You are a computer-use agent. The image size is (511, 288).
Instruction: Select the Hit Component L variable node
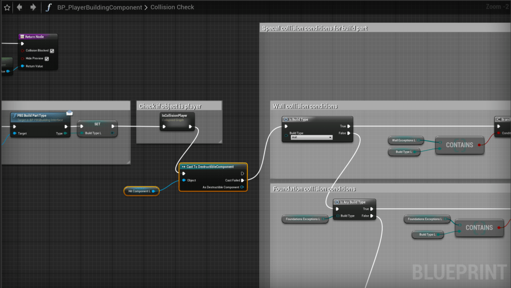click(140, 191)
